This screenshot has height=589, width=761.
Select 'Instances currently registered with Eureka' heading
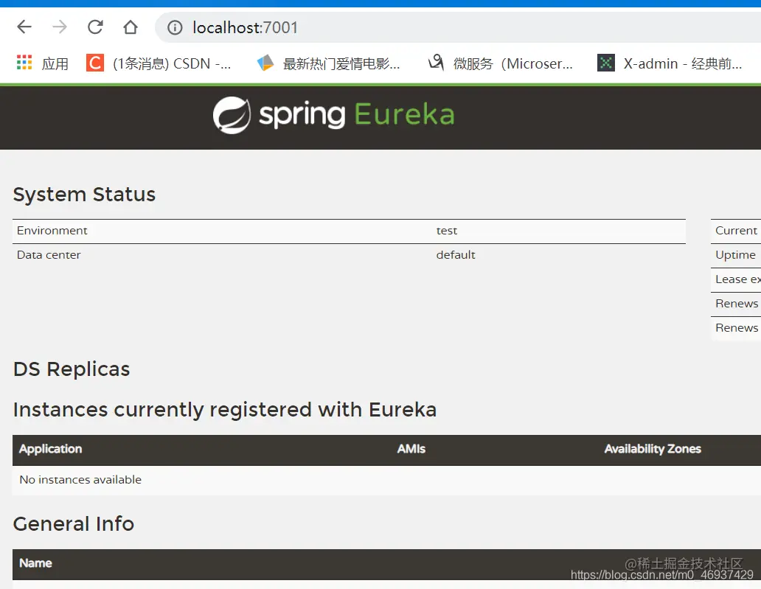tap(225, 410)
